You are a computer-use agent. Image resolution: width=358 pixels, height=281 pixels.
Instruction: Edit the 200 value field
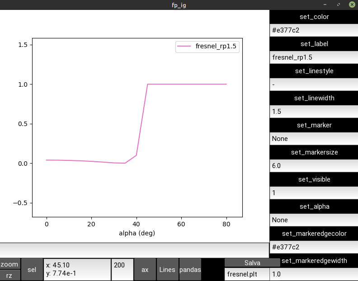pos(122,270)
